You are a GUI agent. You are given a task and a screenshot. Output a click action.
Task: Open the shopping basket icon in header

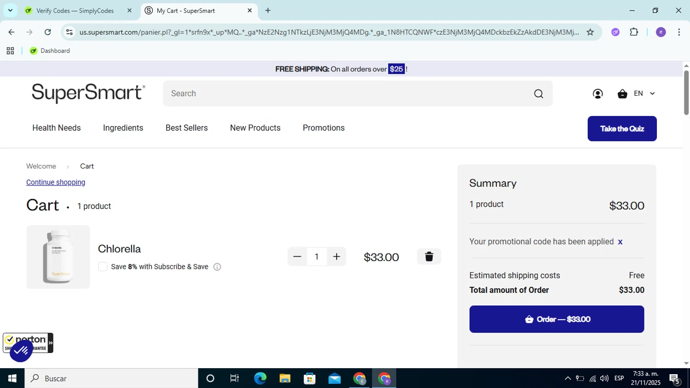622,94
